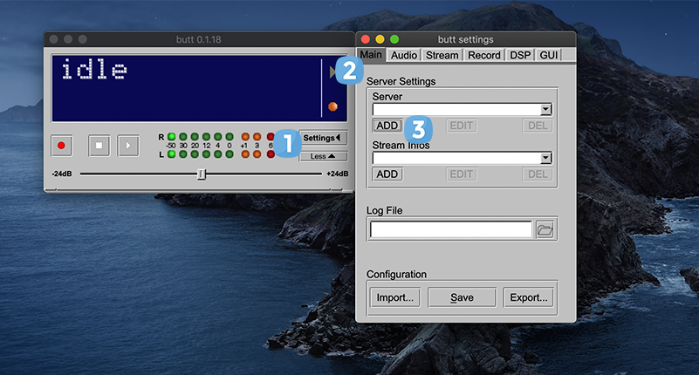Switch to the Stream tab
This screenshot has width=699, height=375.
pyautogui.click(x=442, y=55)
